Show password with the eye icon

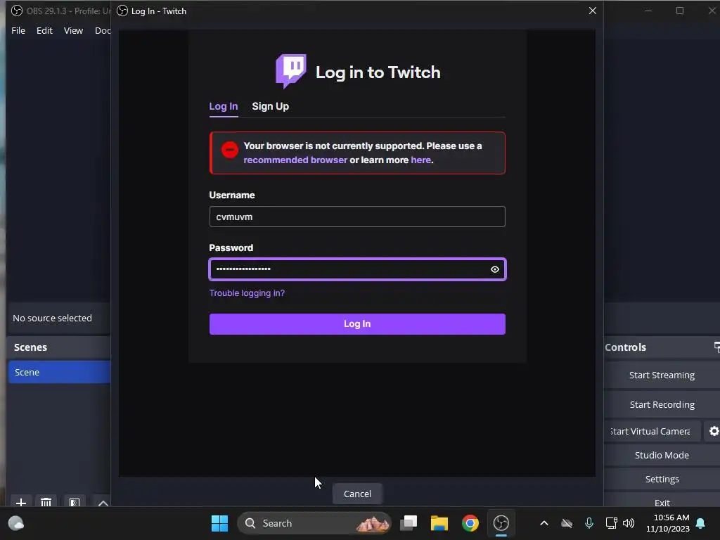click(494, 269)
